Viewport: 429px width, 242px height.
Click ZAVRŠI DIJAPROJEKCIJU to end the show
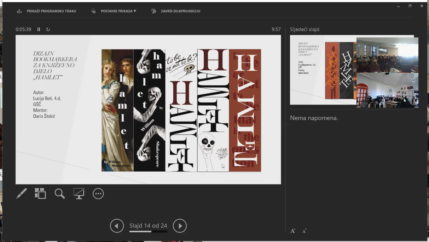pyautogui.click(x=180, y=11)
